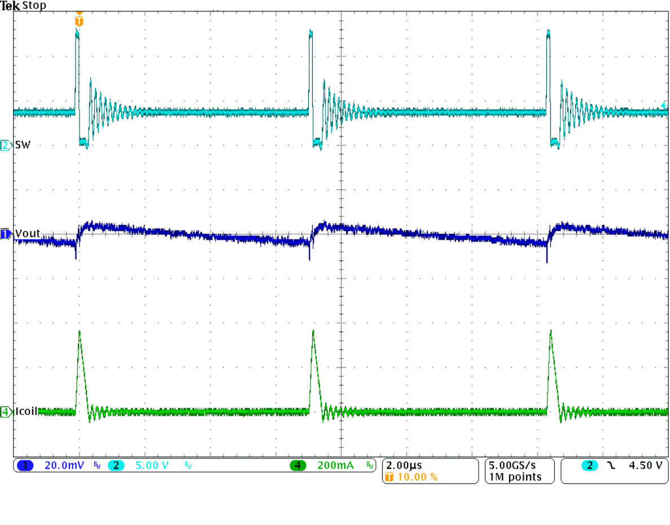The image size is (670, 525).
Task: Click the orange trigger position T marker
Action: coord(78,20)
